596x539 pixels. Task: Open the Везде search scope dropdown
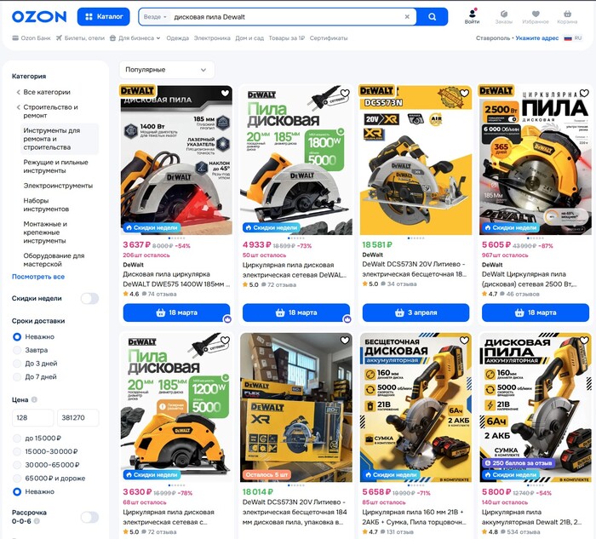[x=155, y=17]
